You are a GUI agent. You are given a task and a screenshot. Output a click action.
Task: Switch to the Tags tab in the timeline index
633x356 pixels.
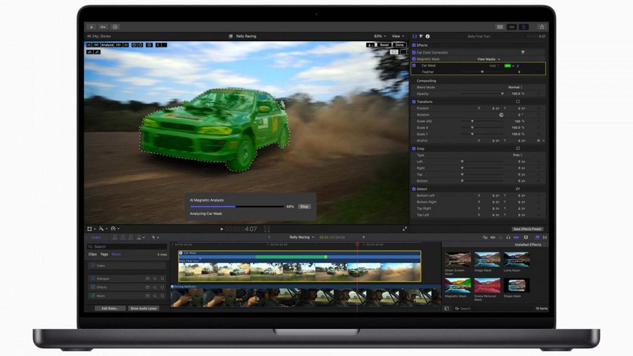(x=104, y=254)
